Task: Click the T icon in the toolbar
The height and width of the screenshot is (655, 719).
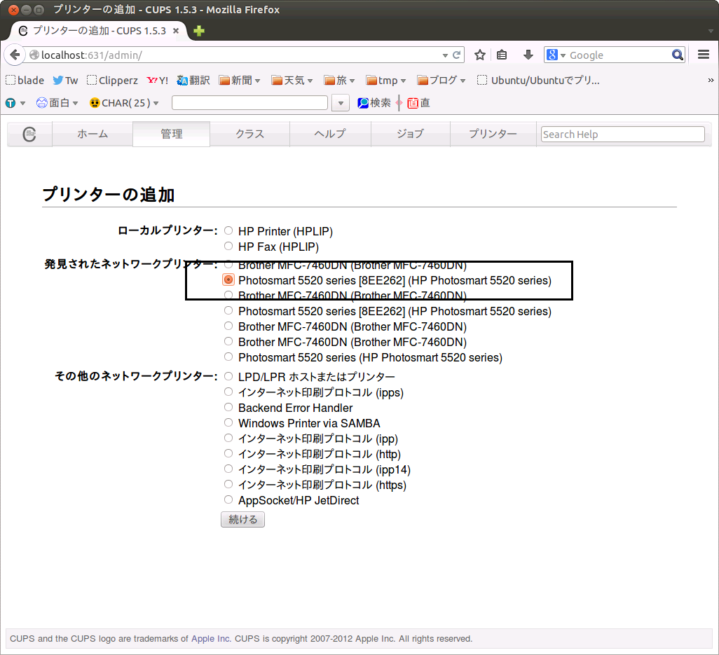Action: point(11,103)
